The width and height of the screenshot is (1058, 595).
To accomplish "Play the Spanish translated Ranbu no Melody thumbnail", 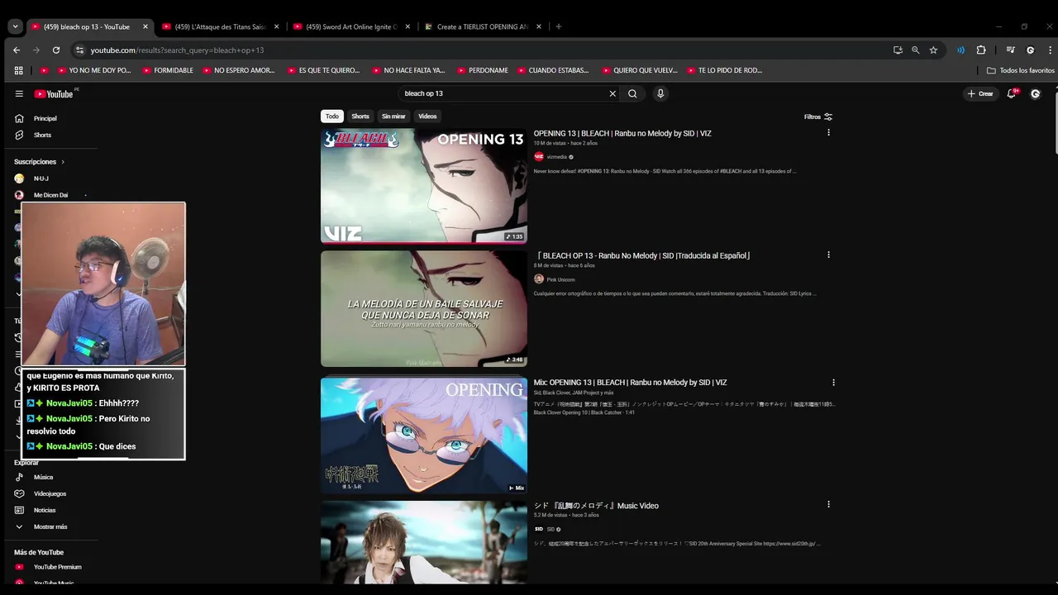I will click(x=424, y=308).
